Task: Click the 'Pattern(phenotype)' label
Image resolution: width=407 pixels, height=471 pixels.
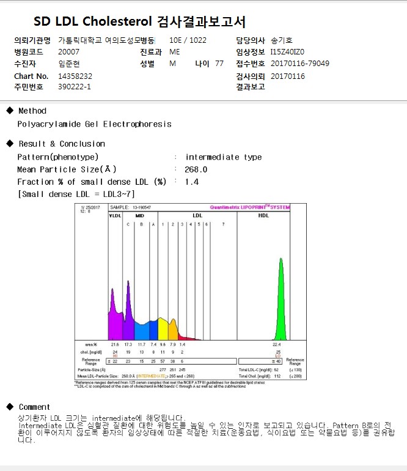Action: [57, 157]
